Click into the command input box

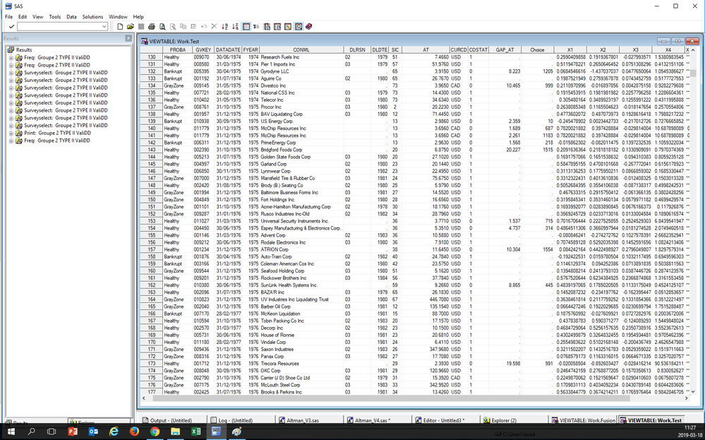pos(59,27)
